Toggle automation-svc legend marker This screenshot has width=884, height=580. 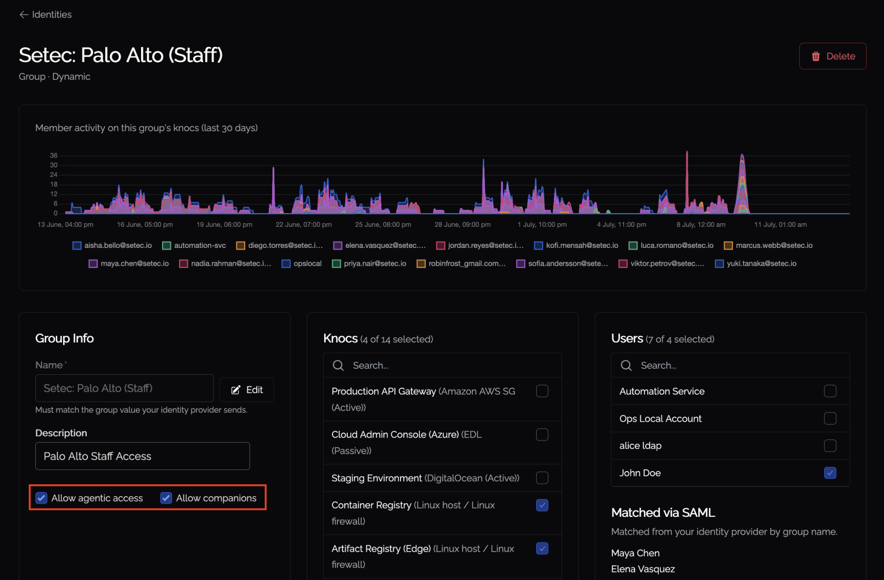(166, 246)
